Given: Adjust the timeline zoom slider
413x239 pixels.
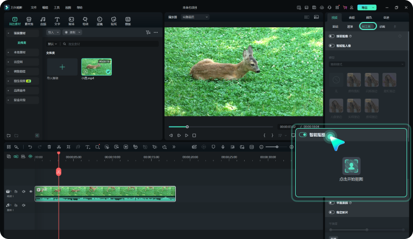Looking at the screenshot, I should tap(276, 147).
